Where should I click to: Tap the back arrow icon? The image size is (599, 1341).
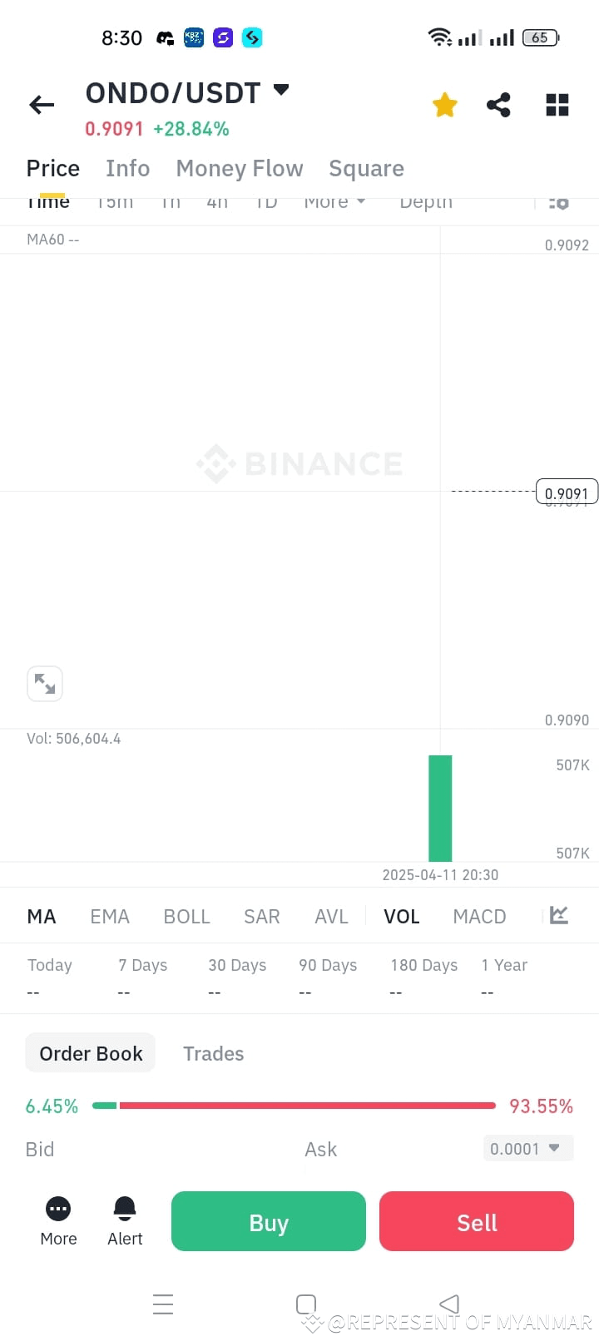pos(42,105)
